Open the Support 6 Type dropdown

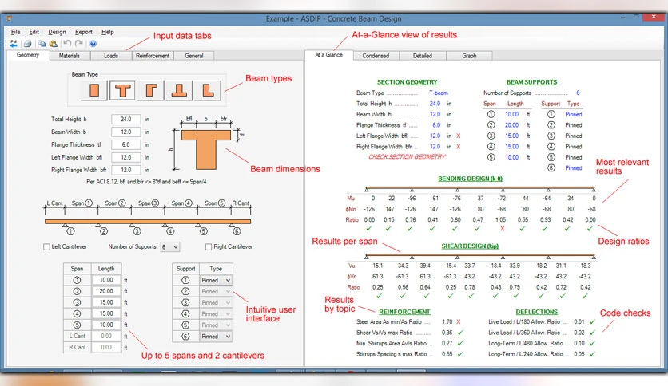(x=216, y=337)
